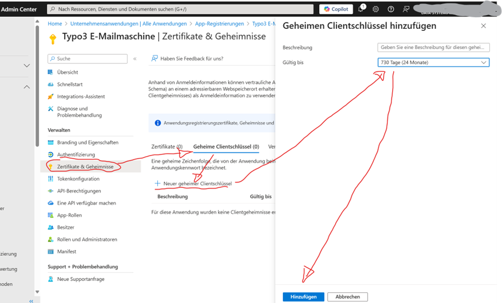Collapse the far-left section with up chevron
The height and width of the screenshot is (303, 502).
click(x=27, y=87)
